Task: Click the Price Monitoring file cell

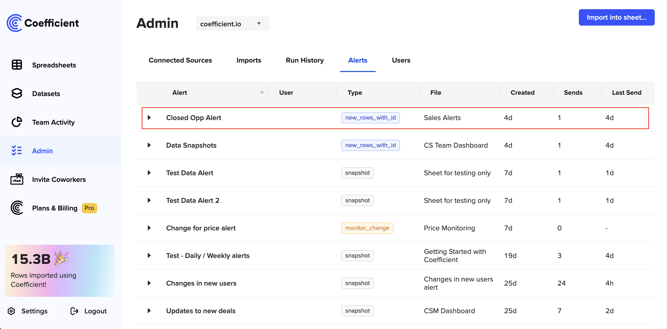Action: point(449,228)
